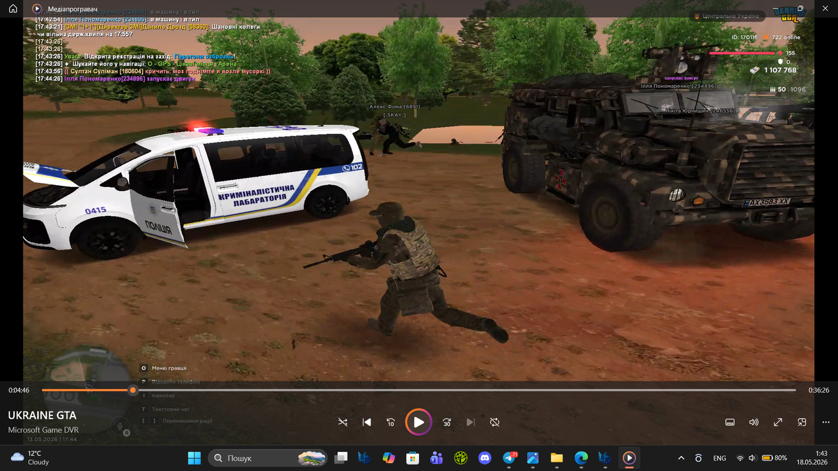Open the mini player view
This screenshot has height=471, width=838.
point(801,423)
